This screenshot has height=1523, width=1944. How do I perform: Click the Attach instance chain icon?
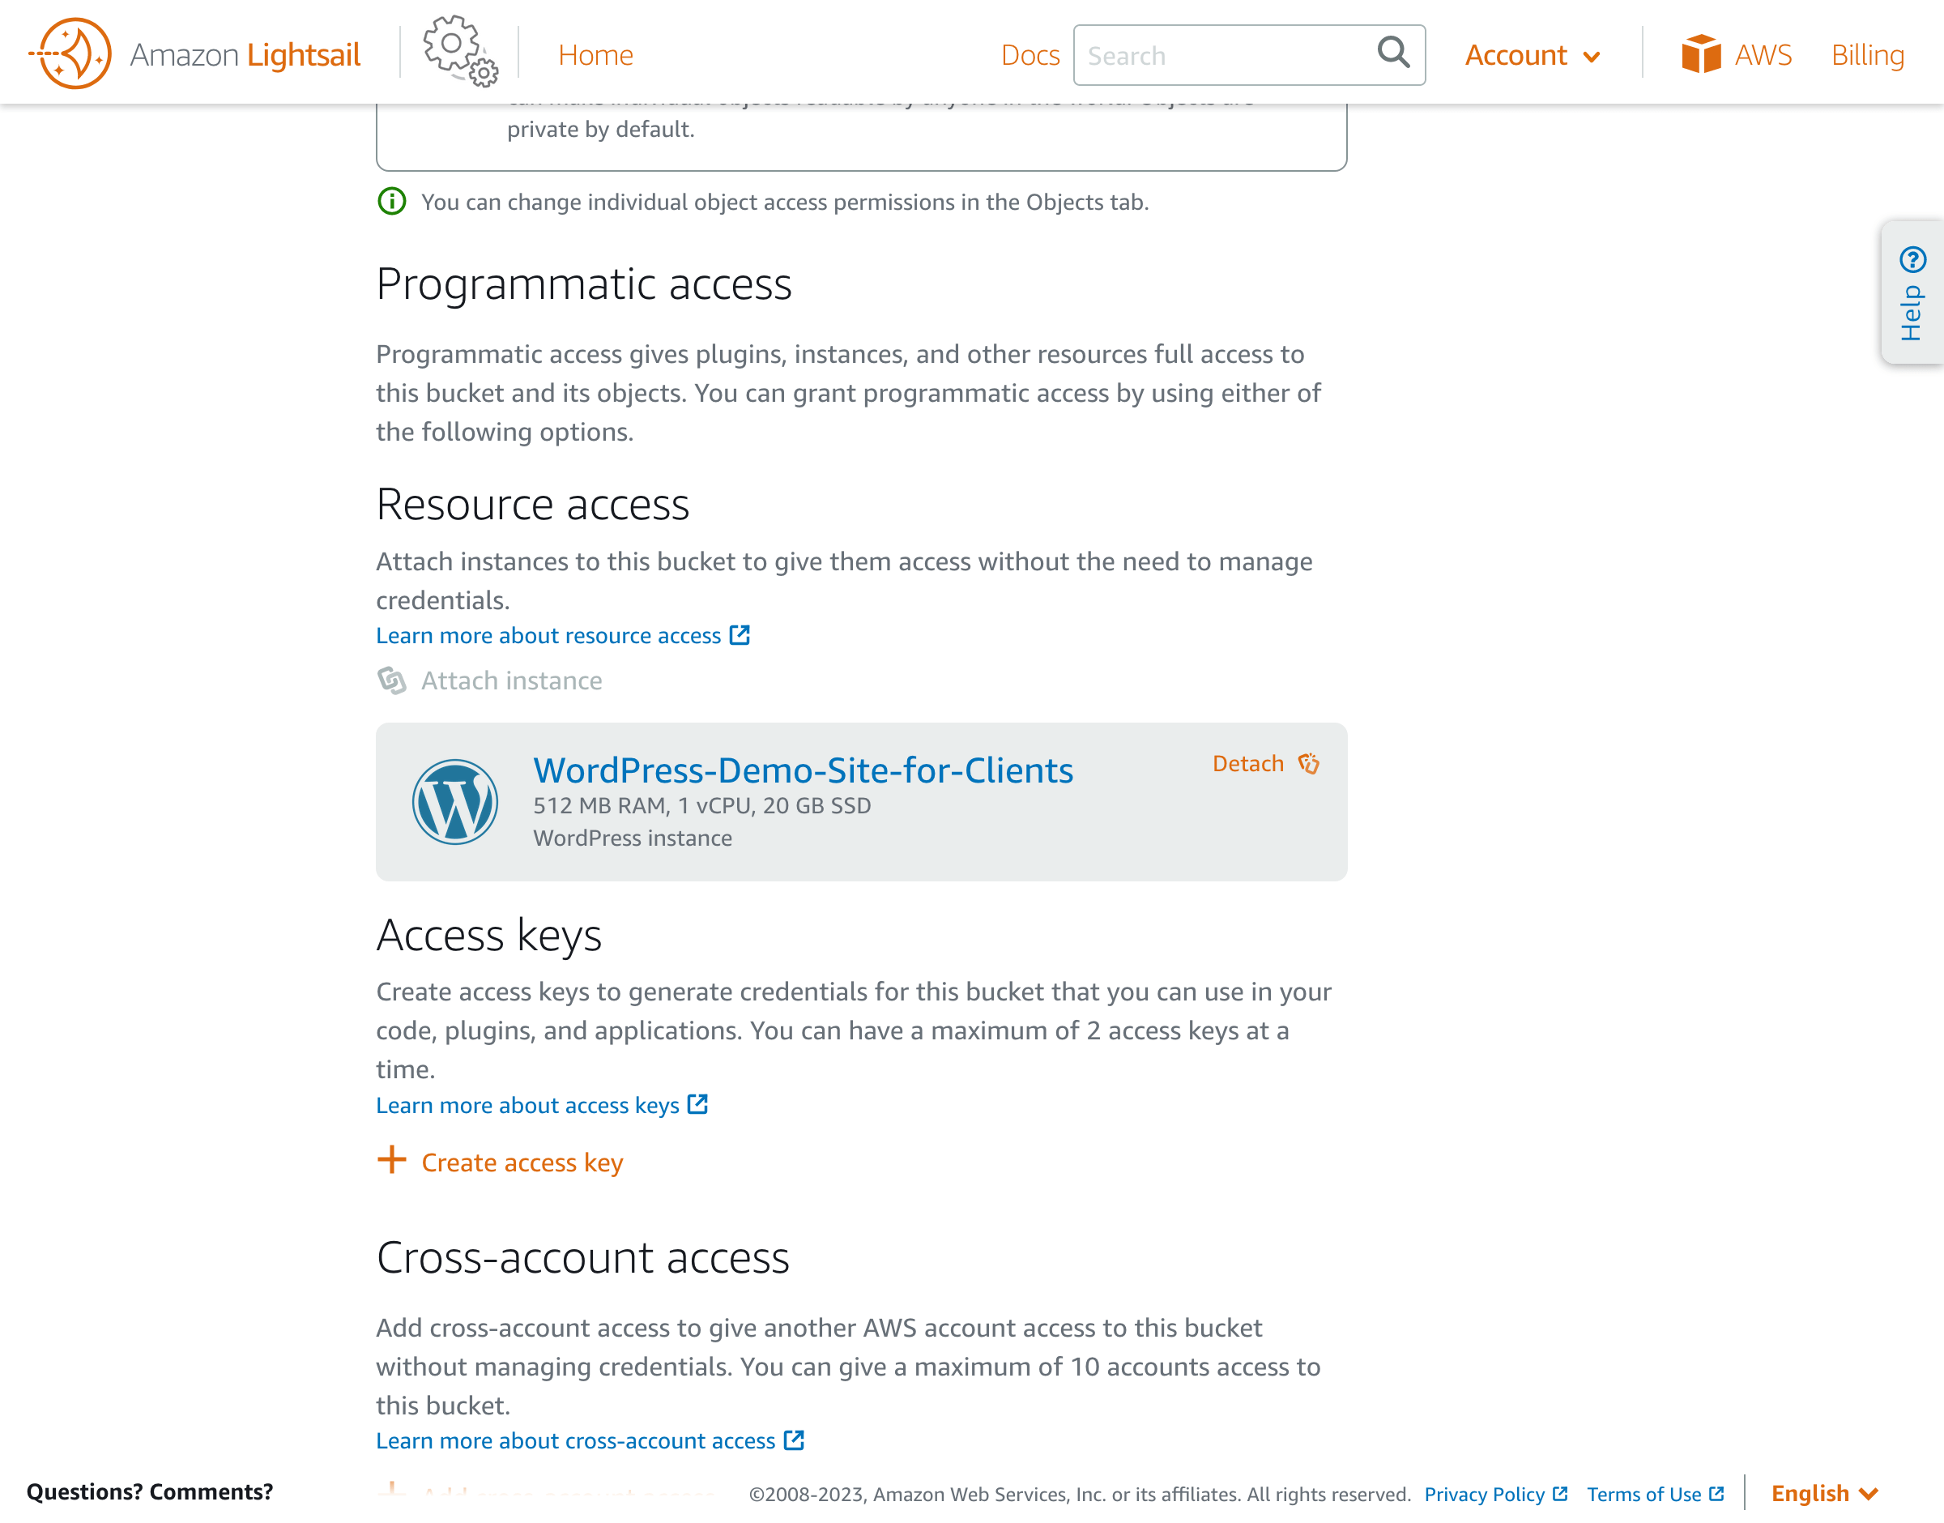click(x=392, y=680)
